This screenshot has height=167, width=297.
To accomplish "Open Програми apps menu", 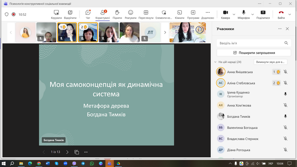I will (193, 14).
